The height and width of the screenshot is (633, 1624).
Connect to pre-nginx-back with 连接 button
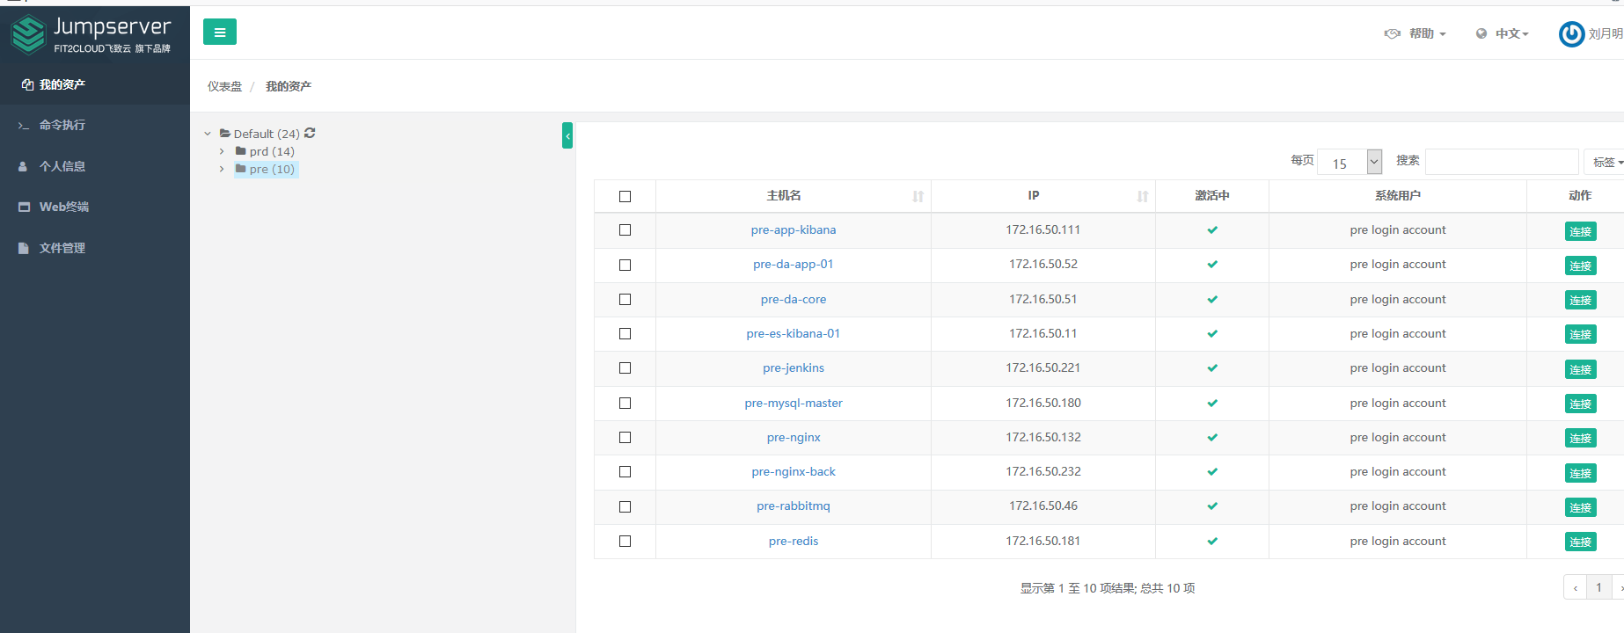[x=1581, y=473]
